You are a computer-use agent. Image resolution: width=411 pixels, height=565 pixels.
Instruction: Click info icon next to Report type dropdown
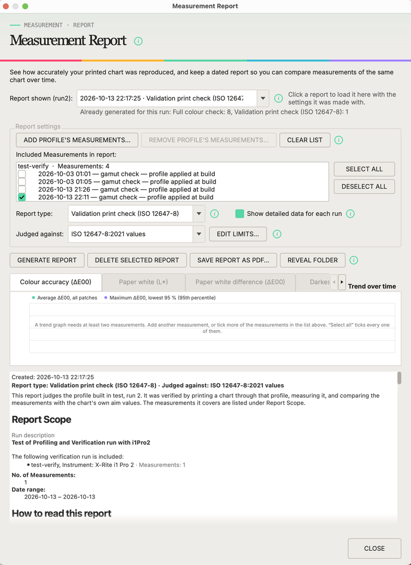[214, 214]
